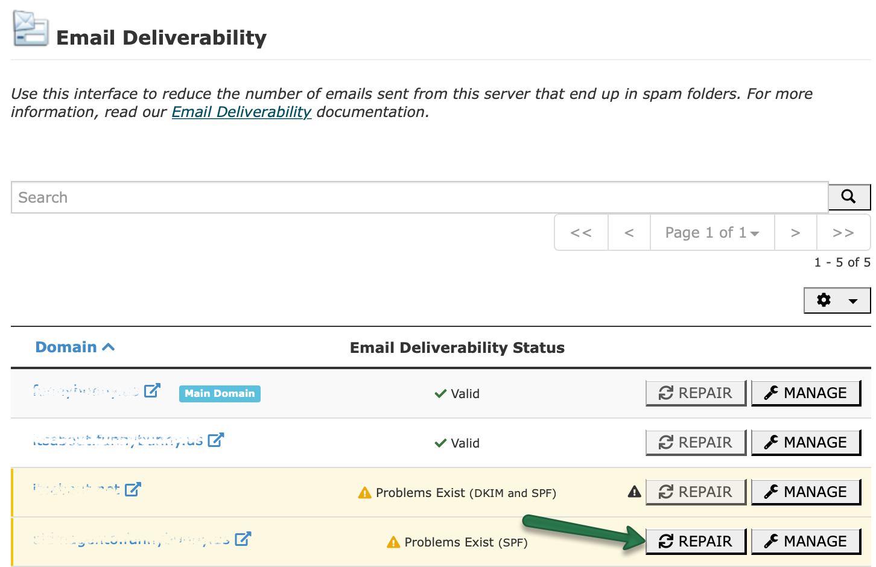Open external link icon in fourth domain row

coord(243,539)
